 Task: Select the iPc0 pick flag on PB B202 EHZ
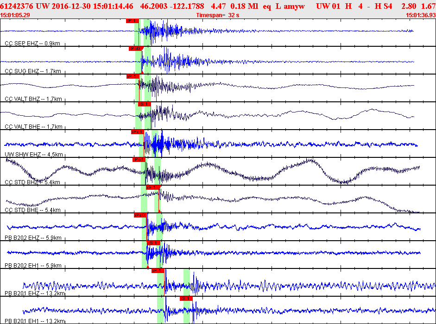[x=140, y=215]
